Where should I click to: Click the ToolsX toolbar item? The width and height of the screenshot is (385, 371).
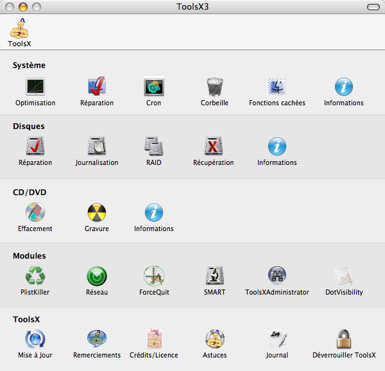19,32
